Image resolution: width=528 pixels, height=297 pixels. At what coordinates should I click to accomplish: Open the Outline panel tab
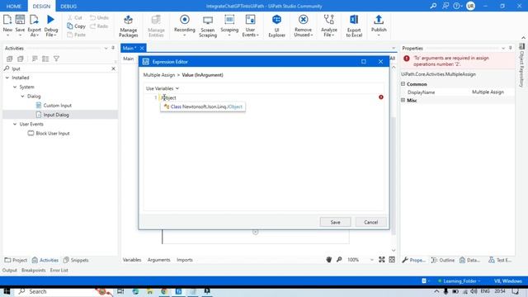(x=443, y=260)
